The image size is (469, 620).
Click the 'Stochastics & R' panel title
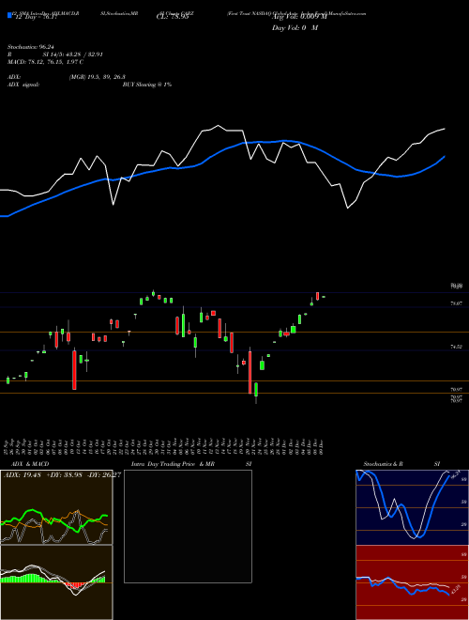[x=384, y=464]
